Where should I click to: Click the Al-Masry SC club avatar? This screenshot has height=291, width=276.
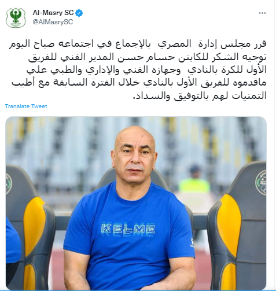tap(16, 18)
